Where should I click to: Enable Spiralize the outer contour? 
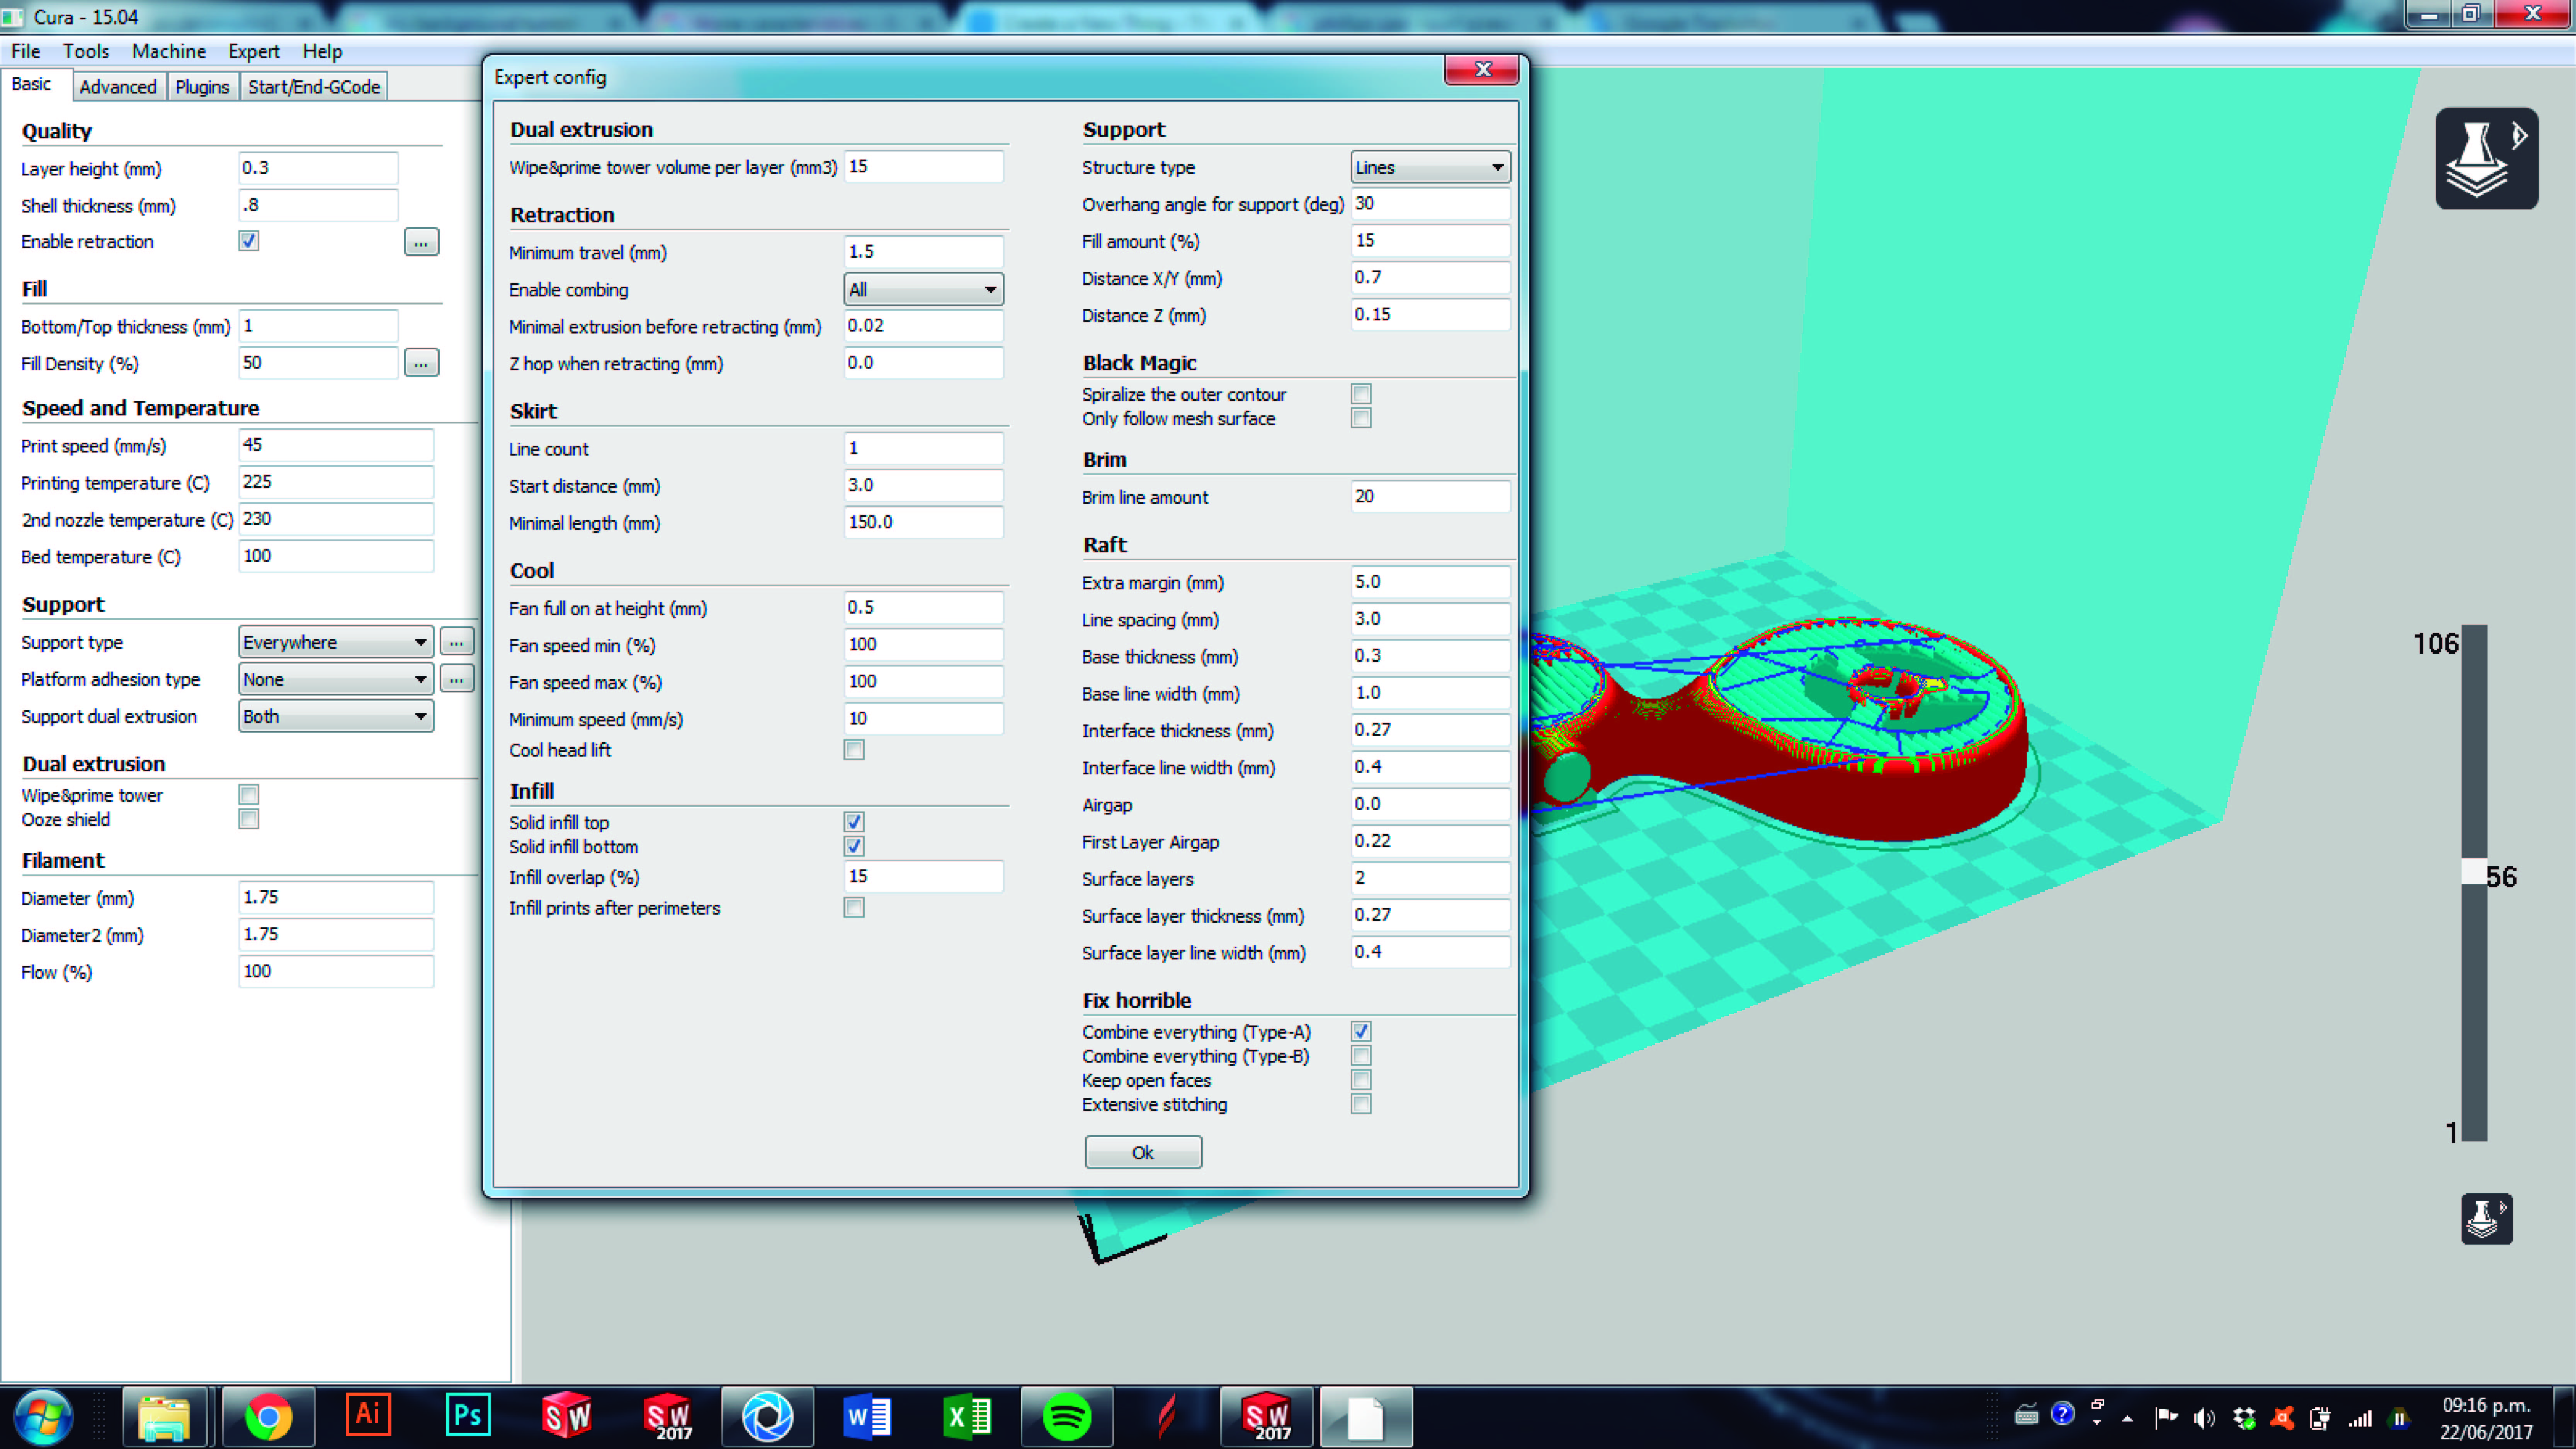point(1361,394)
